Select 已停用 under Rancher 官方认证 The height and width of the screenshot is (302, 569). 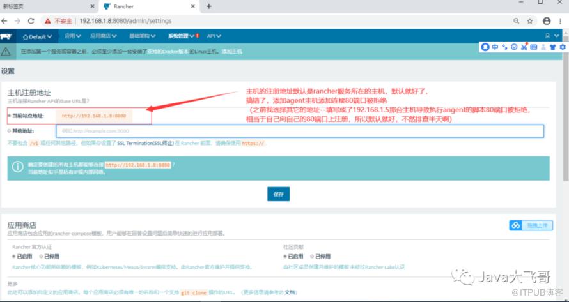(x=41, y=256)
